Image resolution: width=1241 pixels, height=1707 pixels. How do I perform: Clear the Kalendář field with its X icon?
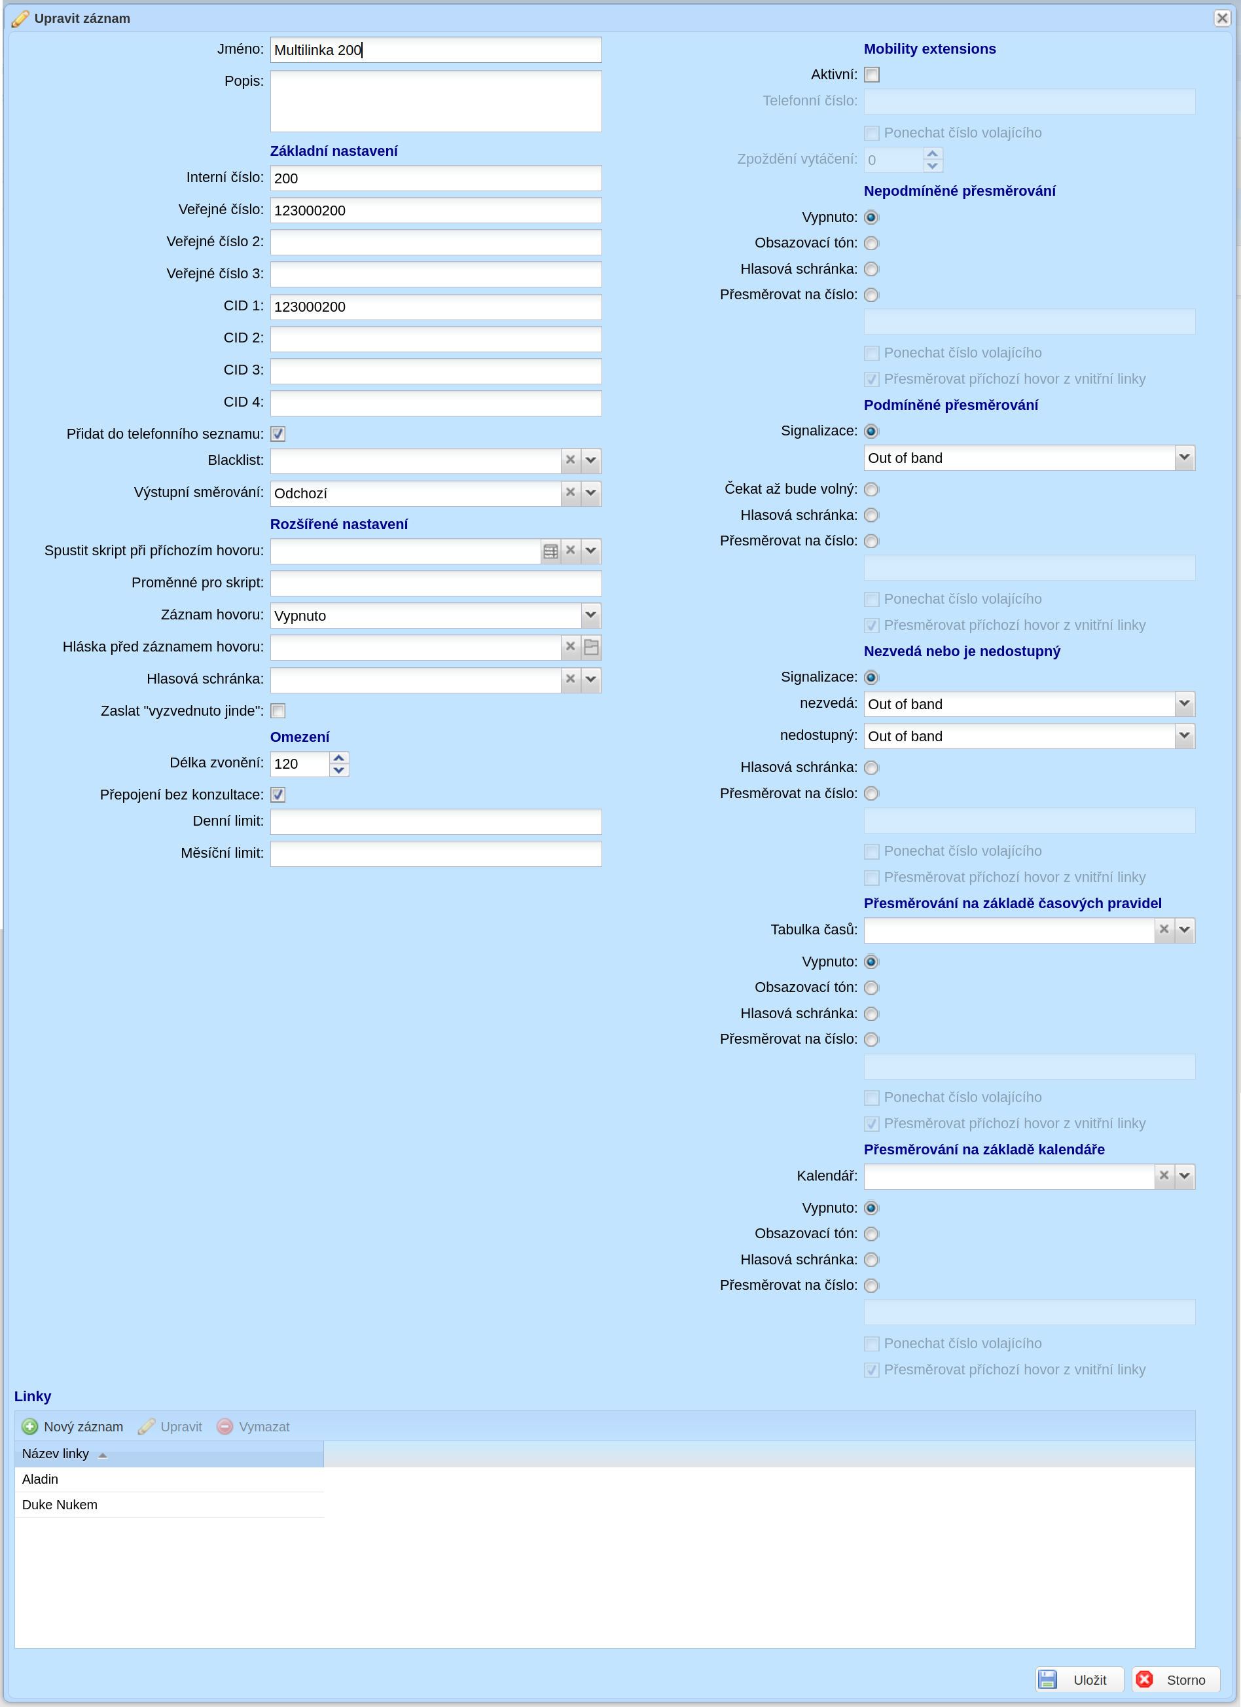pyautogui.click(x=1164, y=1177)
